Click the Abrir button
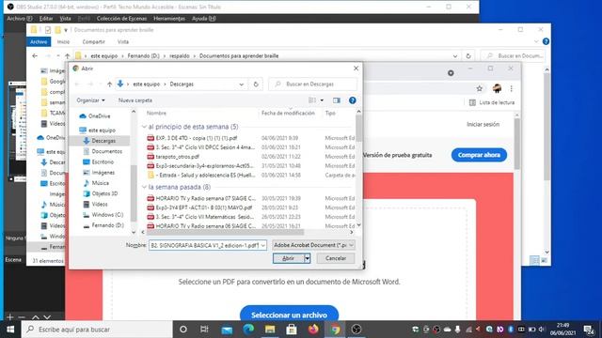602x338 pixels. coord(289,258)
